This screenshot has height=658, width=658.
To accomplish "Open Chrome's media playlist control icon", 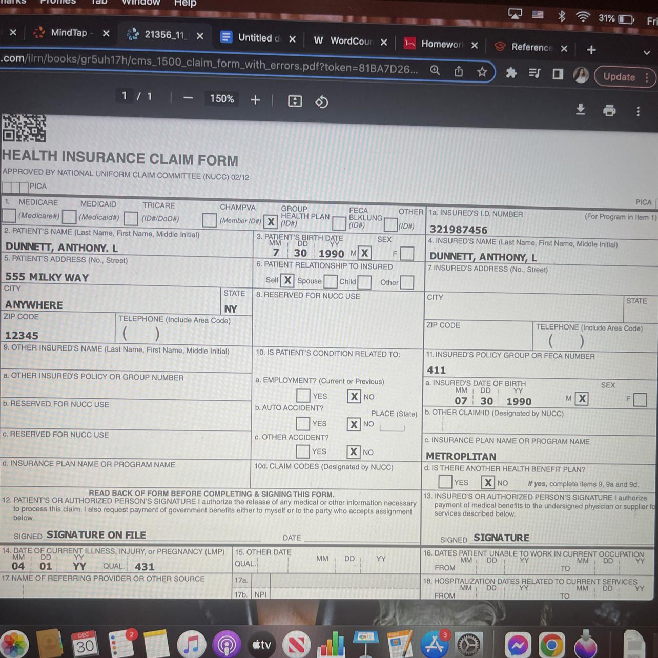I will 534,73.
